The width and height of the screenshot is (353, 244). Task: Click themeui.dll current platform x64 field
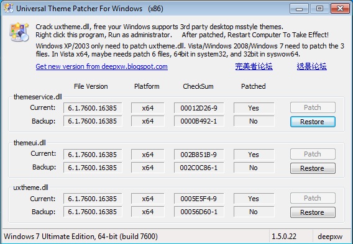point(148,155)
